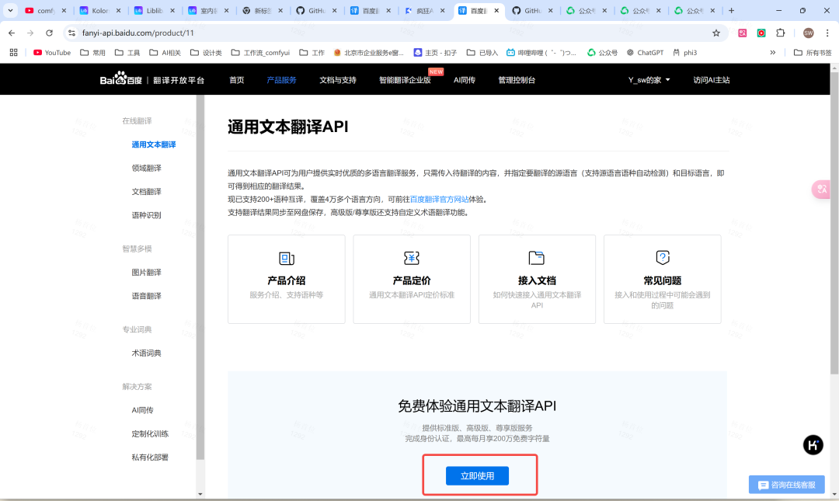Click the 立即使用 button
The image size is (839, 501).
[x=477, y=475]
